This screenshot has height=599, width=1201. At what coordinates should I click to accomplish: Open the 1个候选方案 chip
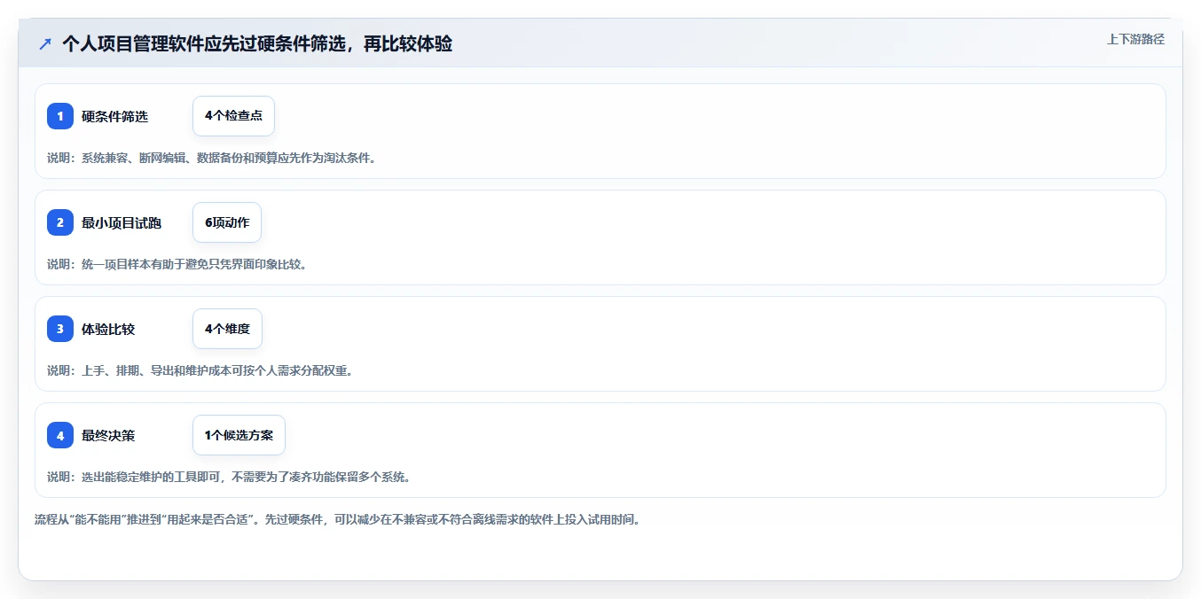coord(239,435)
